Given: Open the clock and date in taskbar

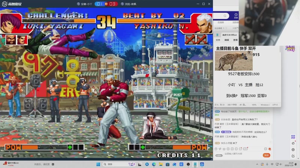Looking at the screenshot, I should coord(289,164).
